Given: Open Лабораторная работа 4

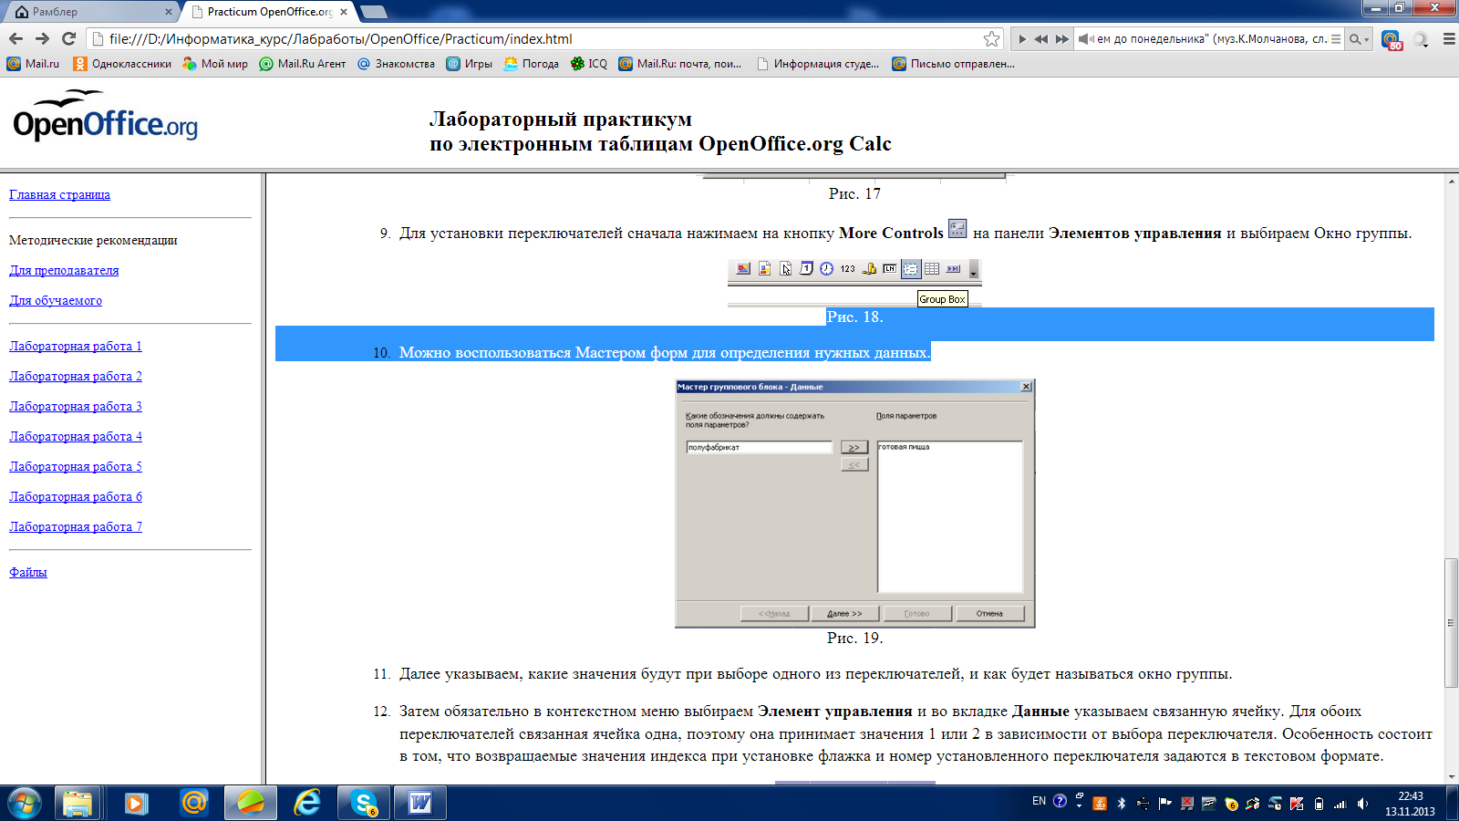Looking at the screenshot, I should [x=76, y=436].
